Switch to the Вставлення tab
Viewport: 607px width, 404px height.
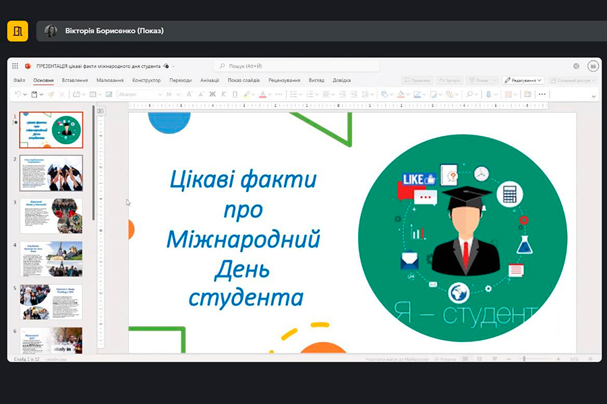pyautogui.click(x=75, y=80)
